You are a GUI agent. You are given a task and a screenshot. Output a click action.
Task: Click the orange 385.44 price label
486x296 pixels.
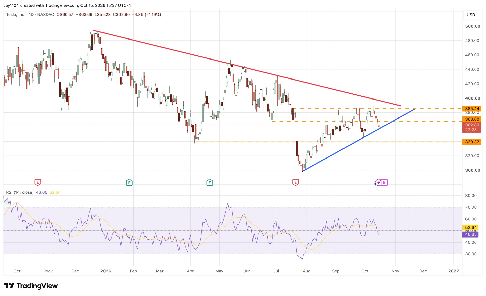point(472,109)
